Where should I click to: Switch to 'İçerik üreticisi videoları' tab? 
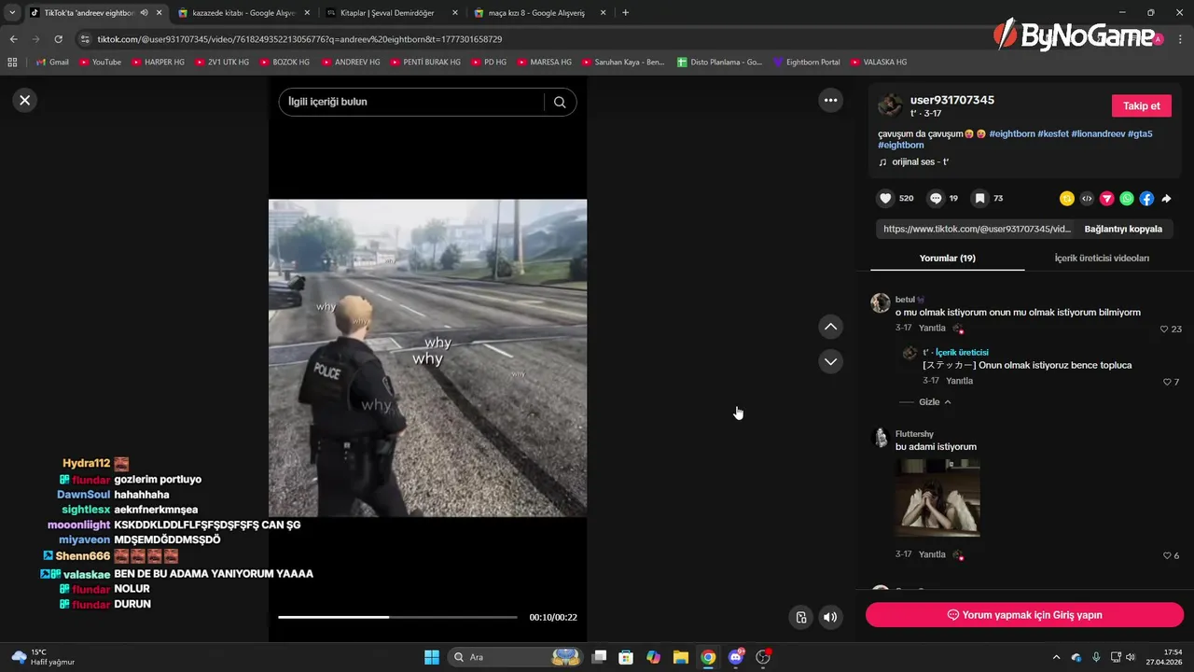click(x=1102, y=258)
